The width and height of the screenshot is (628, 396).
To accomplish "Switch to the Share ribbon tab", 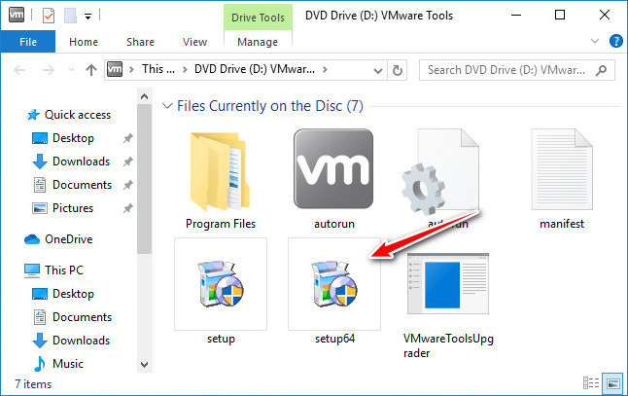I will coord(140,42).
